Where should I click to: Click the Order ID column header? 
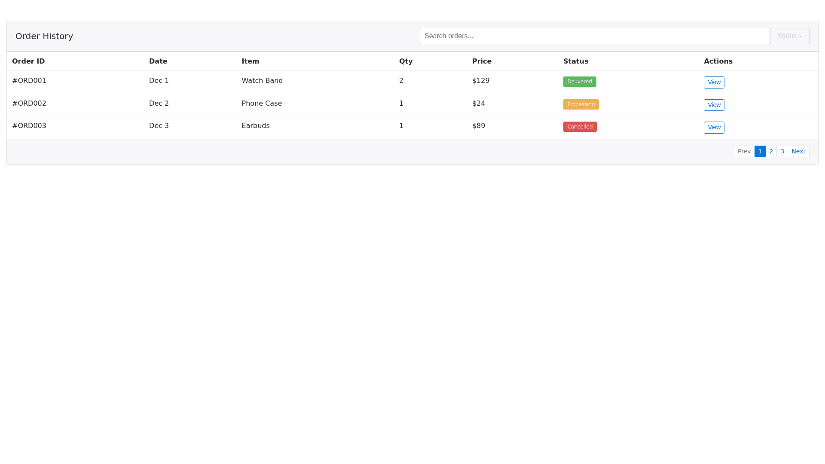28,61
